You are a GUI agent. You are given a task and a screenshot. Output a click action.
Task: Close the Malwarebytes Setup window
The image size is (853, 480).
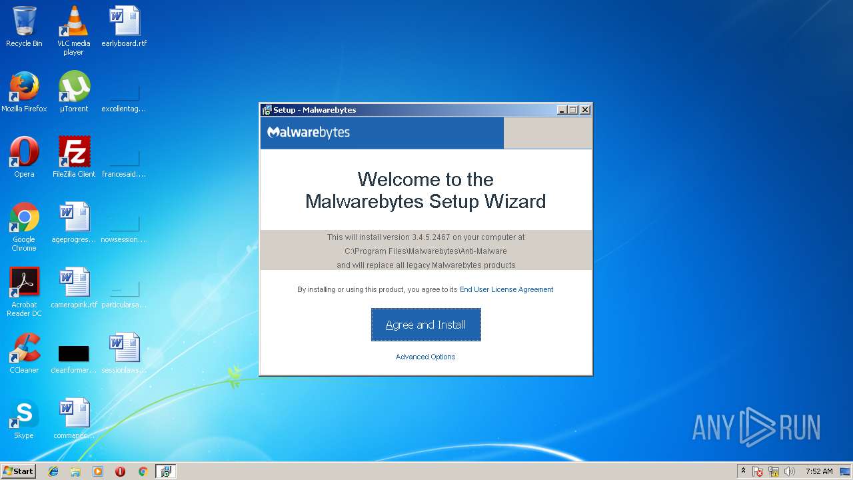tap(585, 110)
